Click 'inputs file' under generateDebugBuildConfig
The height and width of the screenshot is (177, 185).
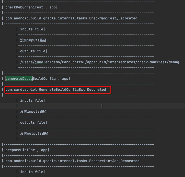[32, 101]
